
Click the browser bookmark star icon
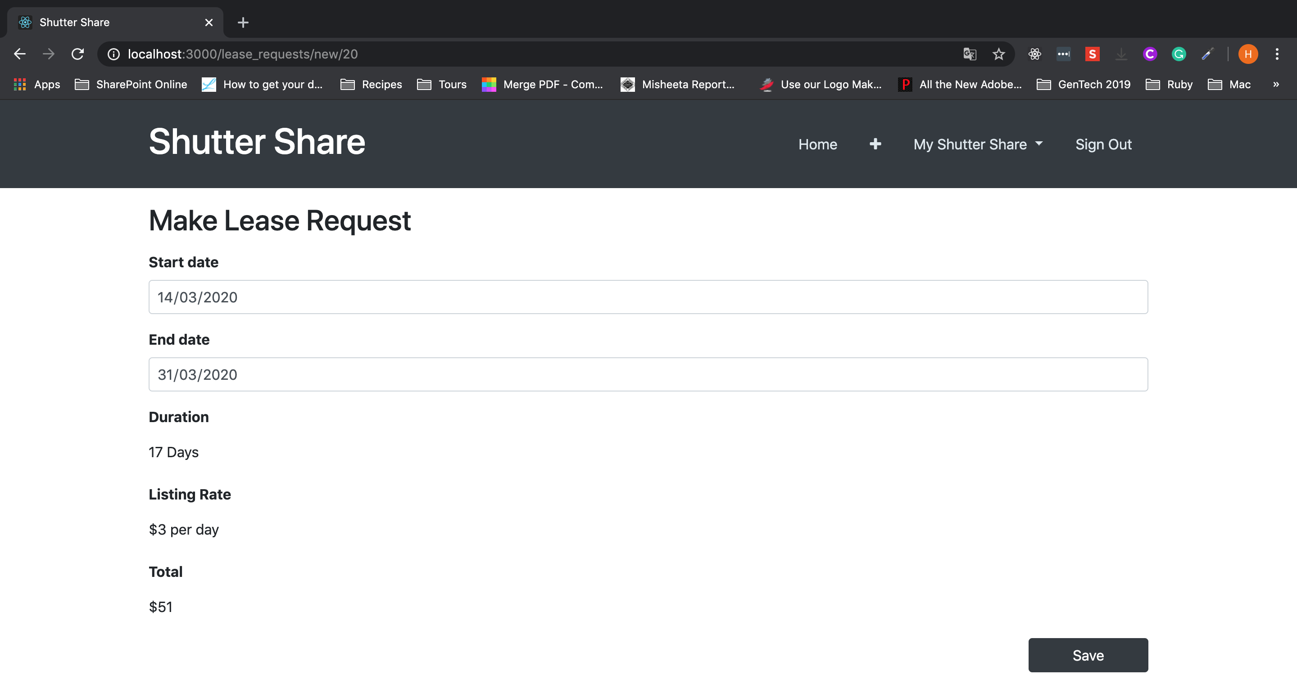998,54
